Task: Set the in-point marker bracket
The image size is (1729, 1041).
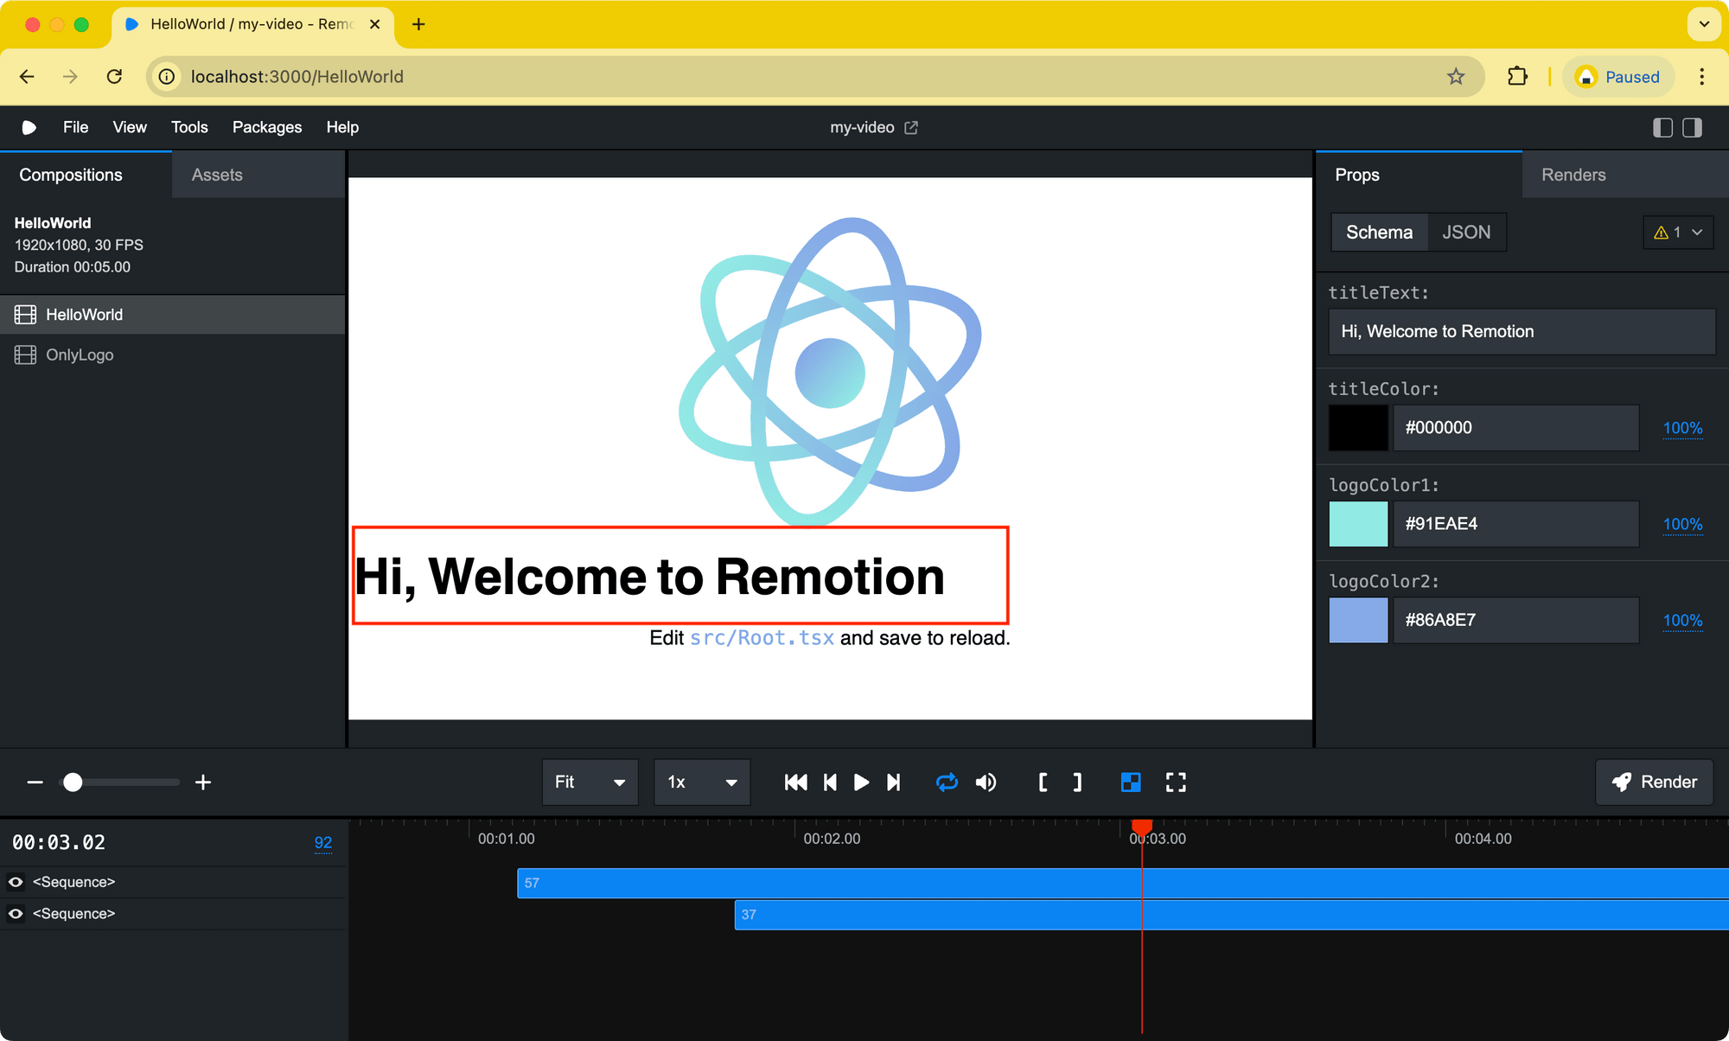Action: (1043, 782)
